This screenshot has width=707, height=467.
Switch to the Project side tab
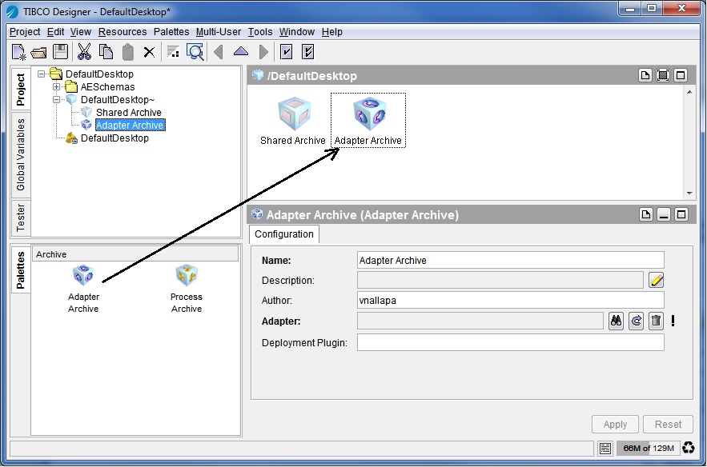click(21, 90)
